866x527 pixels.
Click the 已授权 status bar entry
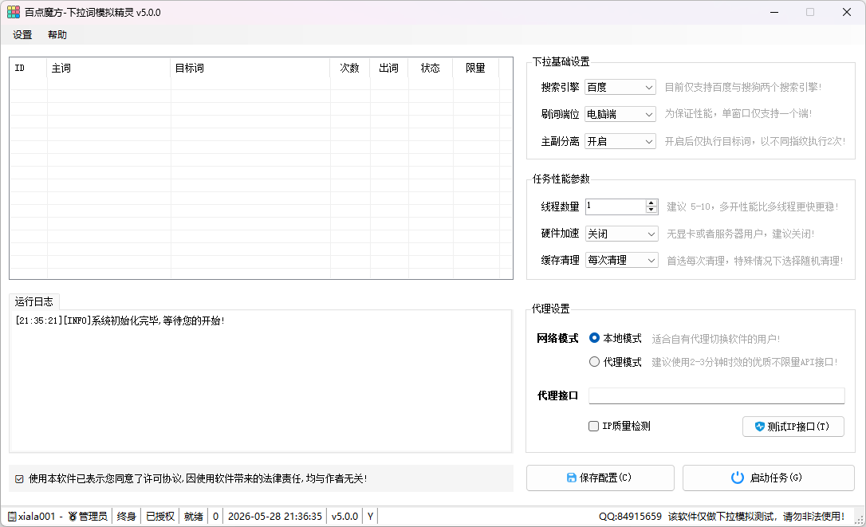[x=160, y=517]
